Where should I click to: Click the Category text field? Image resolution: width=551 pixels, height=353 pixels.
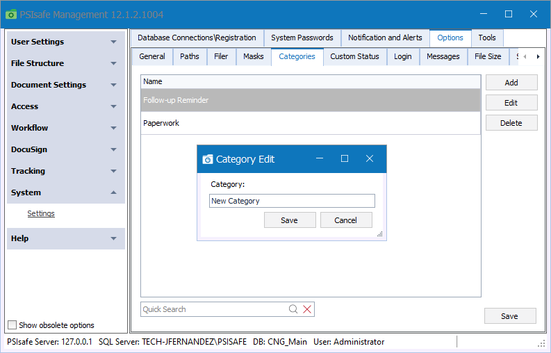pos(292,201)
